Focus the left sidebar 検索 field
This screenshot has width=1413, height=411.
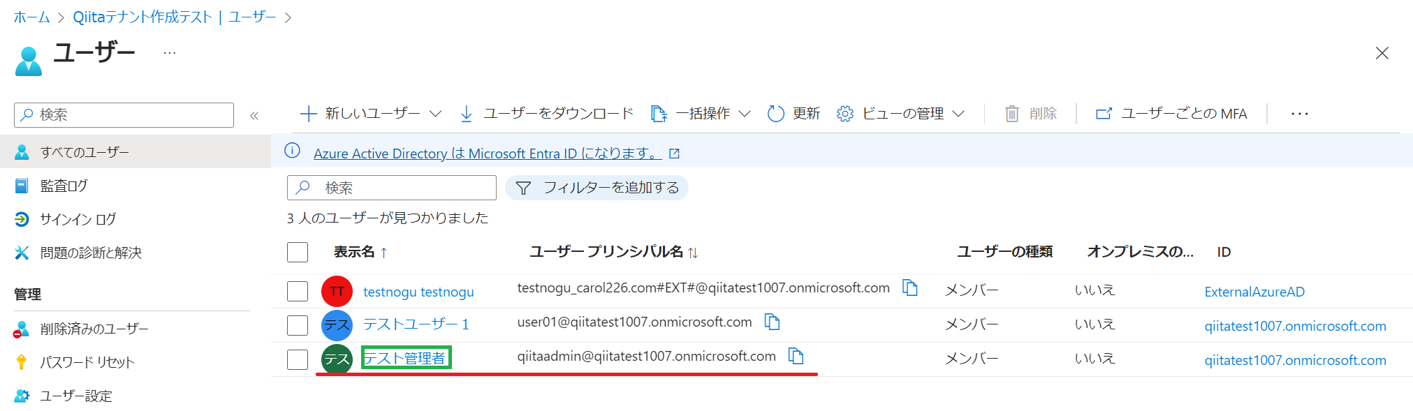[124, 114]
